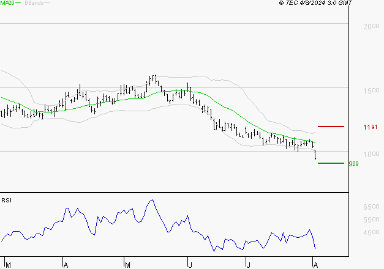Viewport: 384px width, 269px height.
Task: Click the second M month marker
Action: coord(127,265)
